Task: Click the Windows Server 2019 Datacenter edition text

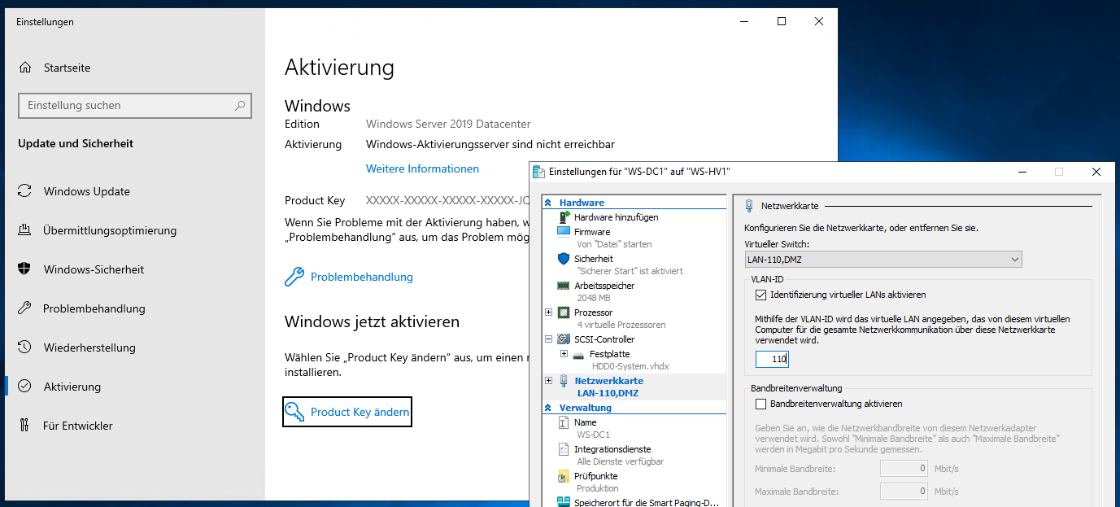Action: (448, 124)
